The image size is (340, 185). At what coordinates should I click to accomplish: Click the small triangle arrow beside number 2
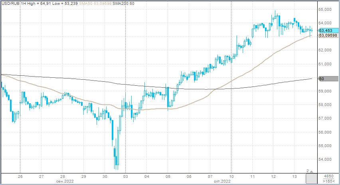pos(310,171)
